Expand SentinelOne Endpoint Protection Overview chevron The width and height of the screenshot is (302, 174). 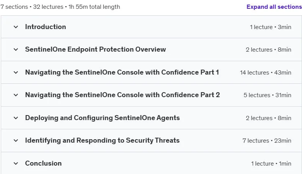pyautogui.click(x=16, y=49)
